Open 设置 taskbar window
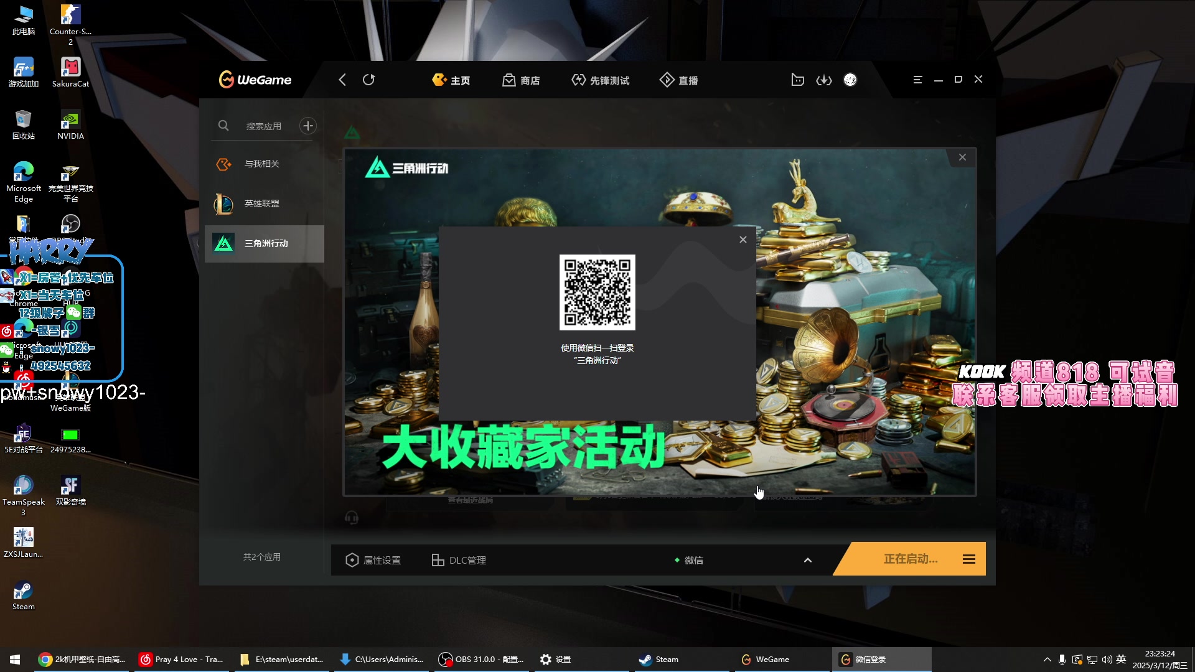Image resolution: width=1195 pixels, height=672 pixels. click(x=581, y=660)
